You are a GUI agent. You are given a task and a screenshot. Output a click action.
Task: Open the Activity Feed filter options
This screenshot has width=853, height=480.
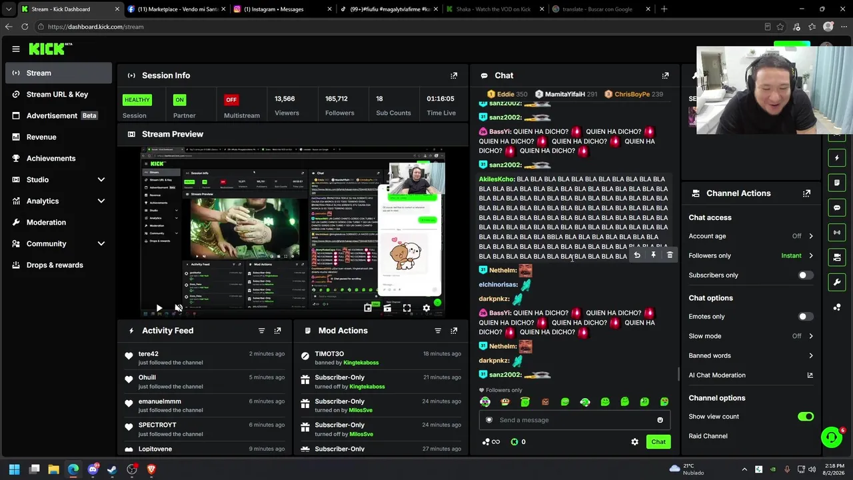pyautogui.click(x=261, y=331)
